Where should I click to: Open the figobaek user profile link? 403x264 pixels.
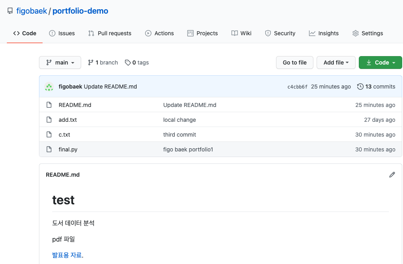(x=32, y=11)
